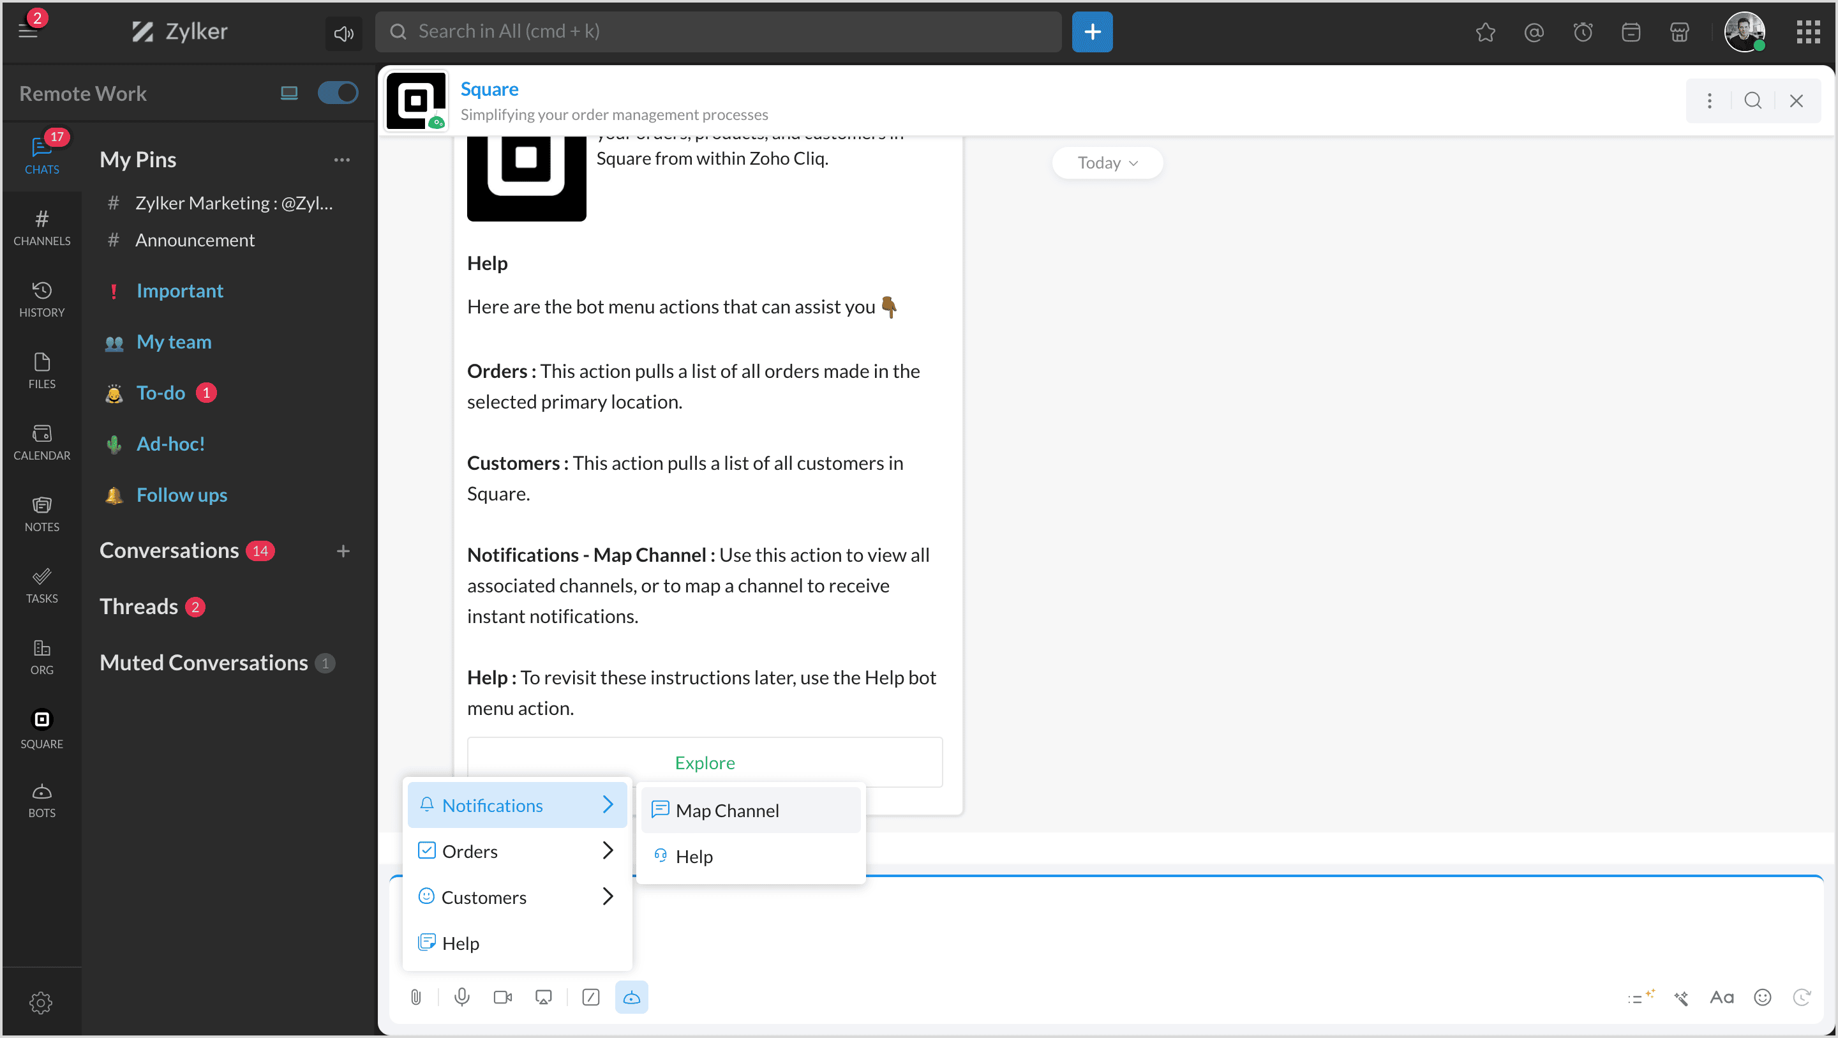The image size is (1838, 1038).
Task: Click the microphone voice message icon
Action: tap(461, 997)
